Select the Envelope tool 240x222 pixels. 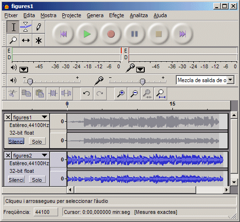pos(26,27)
